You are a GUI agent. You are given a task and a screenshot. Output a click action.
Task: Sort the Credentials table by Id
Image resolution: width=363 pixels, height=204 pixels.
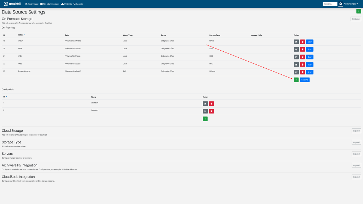[5, 97]
